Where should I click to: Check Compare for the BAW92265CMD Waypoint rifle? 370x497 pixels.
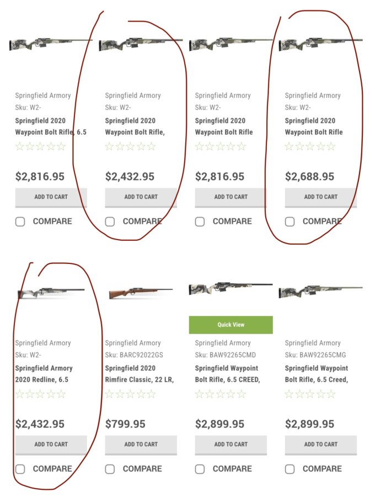click(x=200, y=469)
